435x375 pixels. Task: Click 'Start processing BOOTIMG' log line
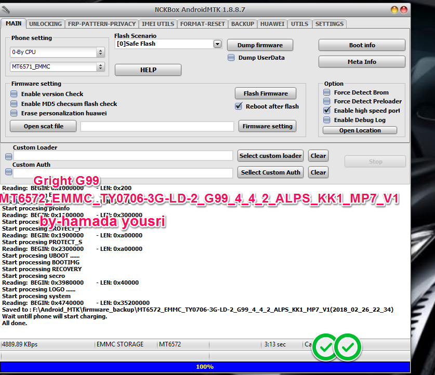(41, 262)
